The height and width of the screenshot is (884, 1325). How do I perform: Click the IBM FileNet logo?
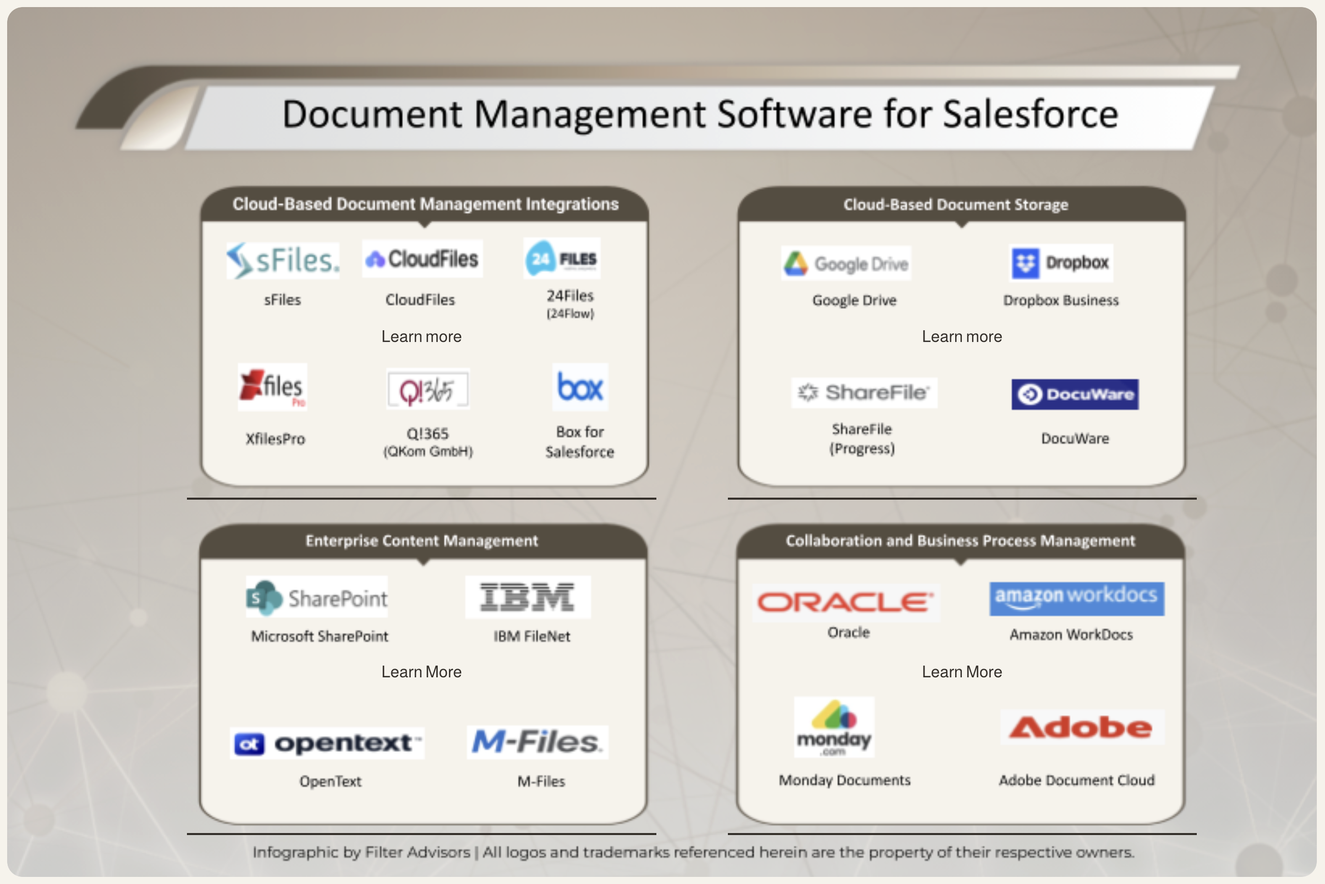(527, 597)
